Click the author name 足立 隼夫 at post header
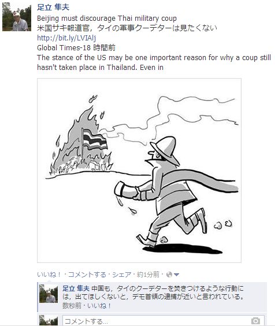This screenshot has height=326, width=275. tap(53, 8)
